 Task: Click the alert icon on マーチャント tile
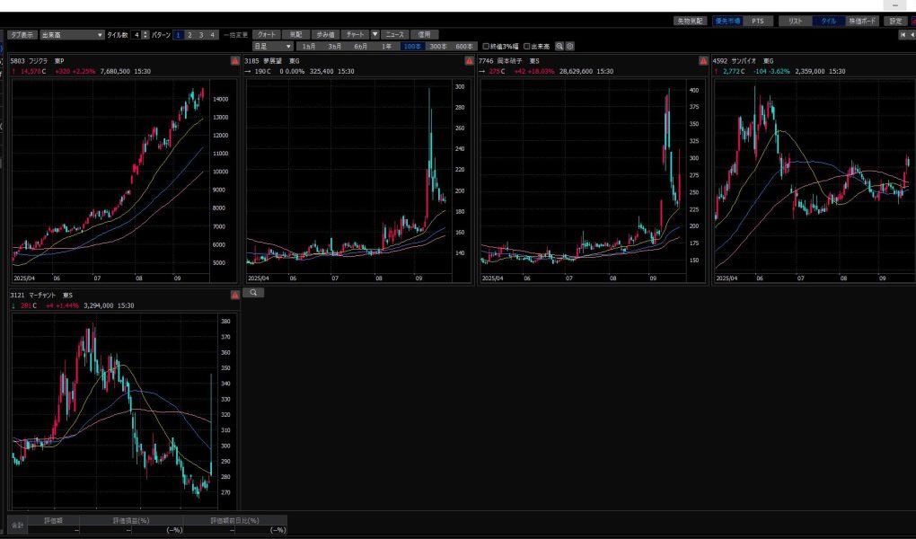[x=235, y=294]
